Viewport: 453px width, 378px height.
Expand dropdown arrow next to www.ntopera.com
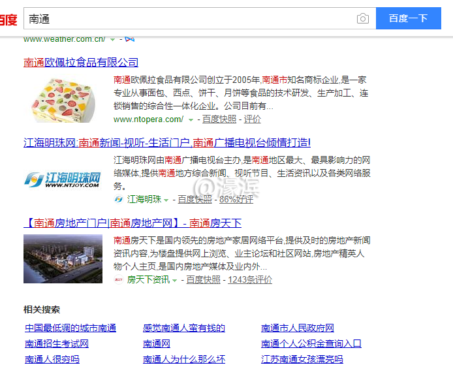(x=191, y=119)
